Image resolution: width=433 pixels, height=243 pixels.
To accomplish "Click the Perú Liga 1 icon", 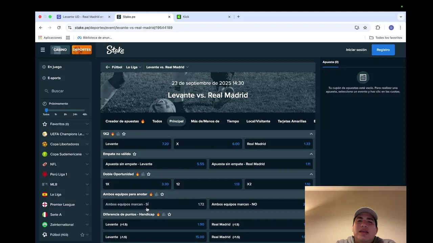I will pyautogui.click(x=45, y=174).
